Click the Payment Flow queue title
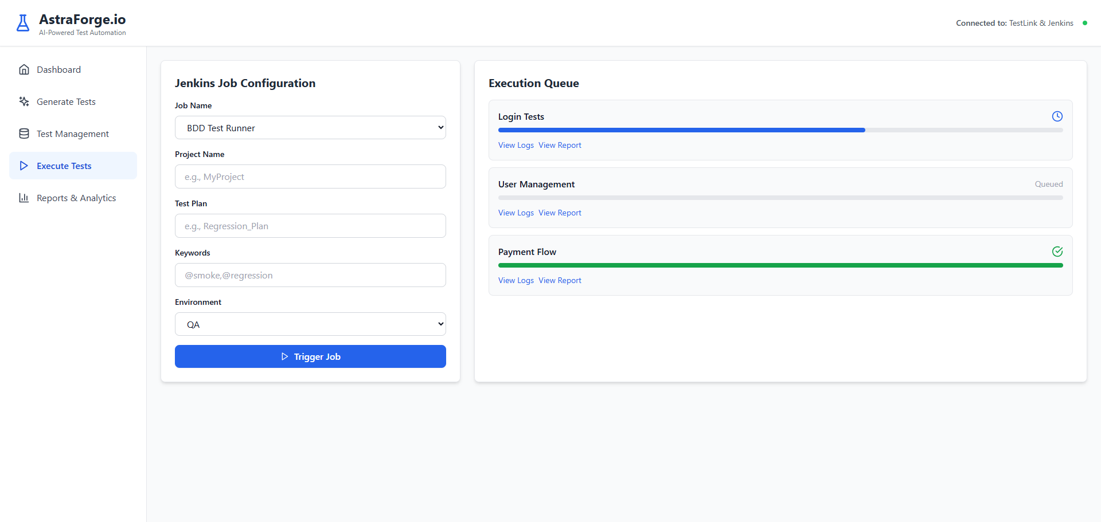This screenshot has width=1101, height=522. coord(527,252)
